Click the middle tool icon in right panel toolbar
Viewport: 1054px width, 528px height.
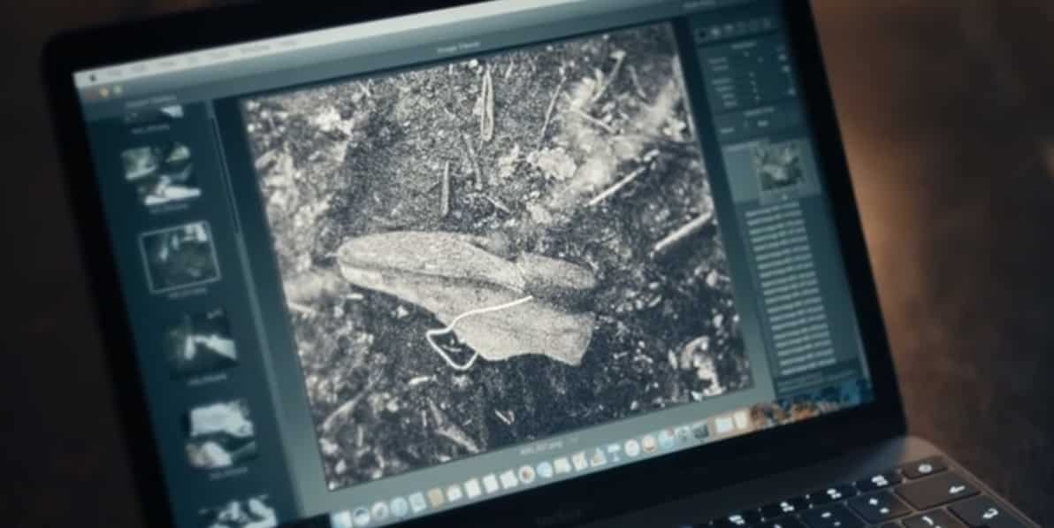click(x=735, y=28)
